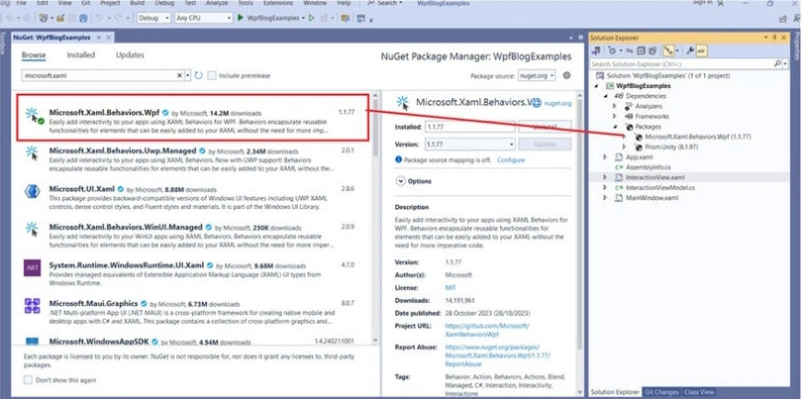
Task: Select Prism.Unity (8.1.97) package node
Action: [x=671, y=147]
